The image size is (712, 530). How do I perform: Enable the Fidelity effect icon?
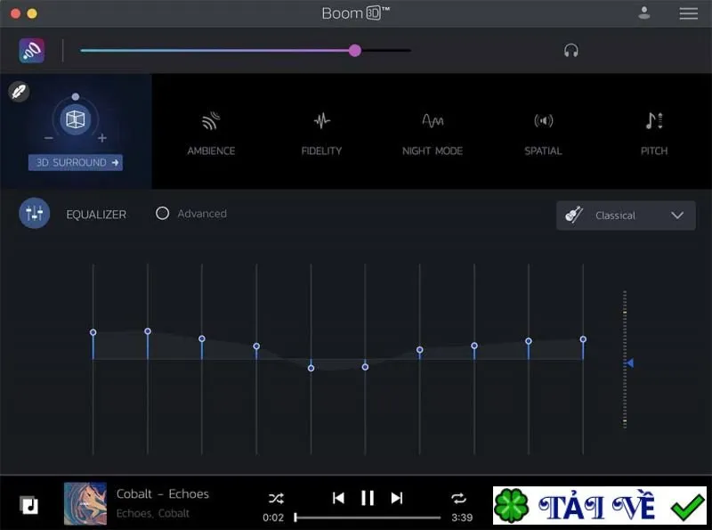[322, 121]
